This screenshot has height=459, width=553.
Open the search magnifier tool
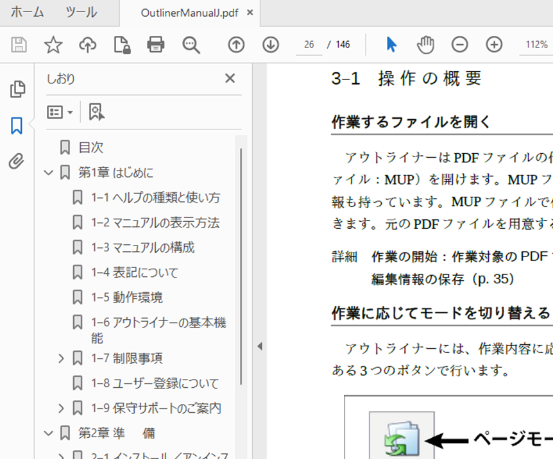[191, 44]
